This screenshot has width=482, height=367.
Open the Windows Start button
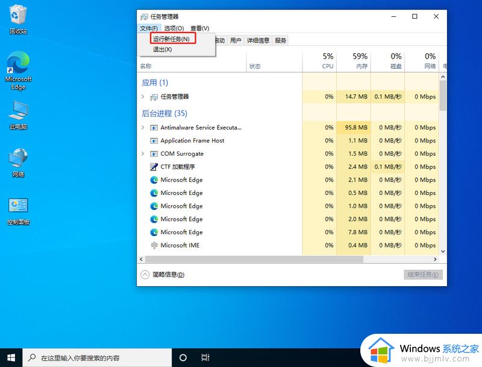pos(11,357)
